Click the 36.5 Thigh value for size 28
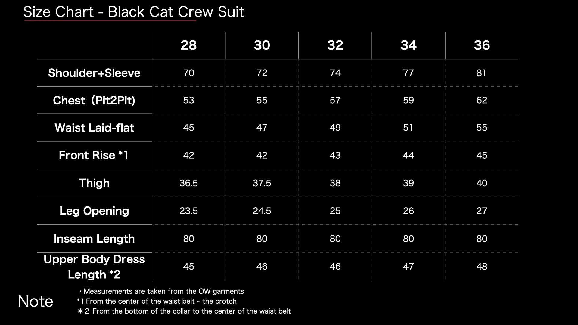 tap(188, 183)
